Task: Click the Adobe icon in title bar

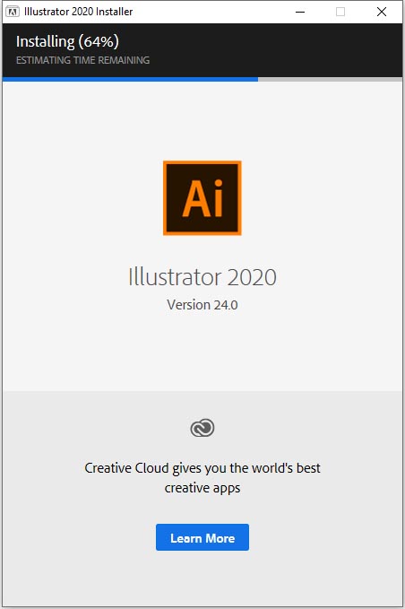Action: 13,12
